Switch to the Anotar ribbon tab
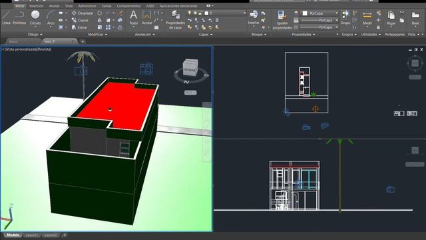426x240 pixels. (x=54, y=6)
